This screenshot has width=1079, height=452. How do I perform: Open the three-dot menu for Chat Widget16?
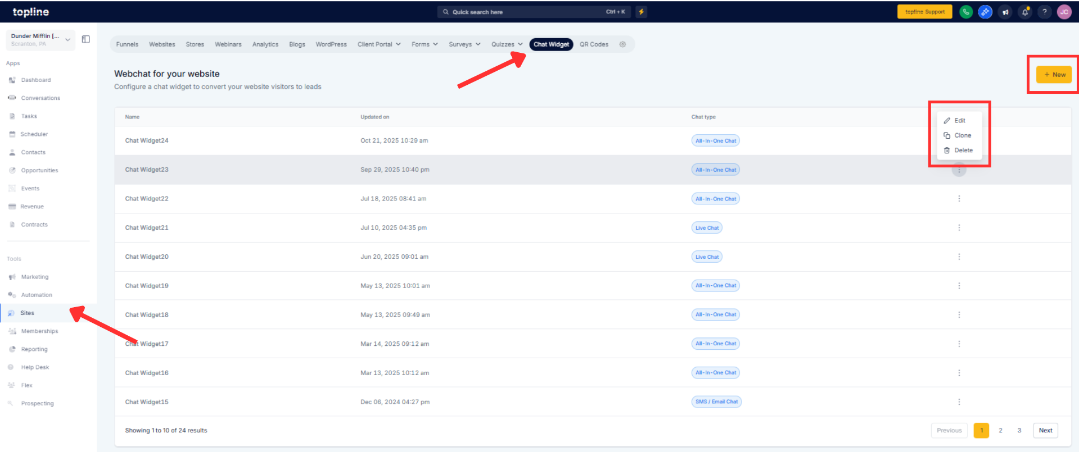point(959,373)
